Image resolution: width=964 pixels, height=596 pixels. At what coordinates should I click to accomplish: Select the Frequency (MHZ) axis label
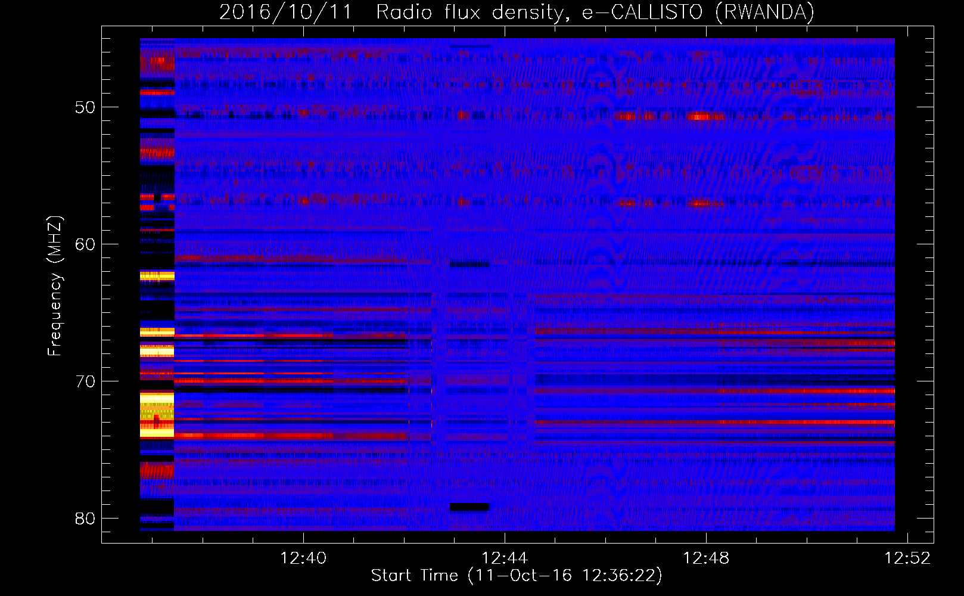[54, 286]
